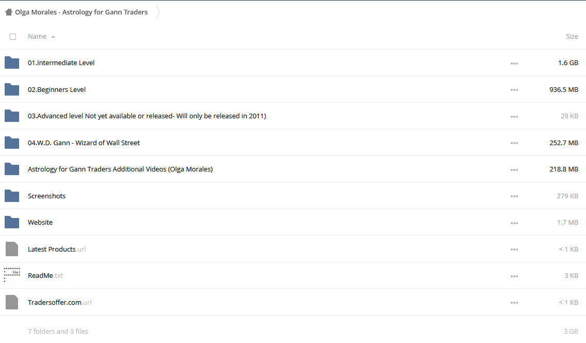Viewport: 586px width, 343px height.
Task: Open the more menu for Tradersoffer.com.url
Action: [514, 303]
